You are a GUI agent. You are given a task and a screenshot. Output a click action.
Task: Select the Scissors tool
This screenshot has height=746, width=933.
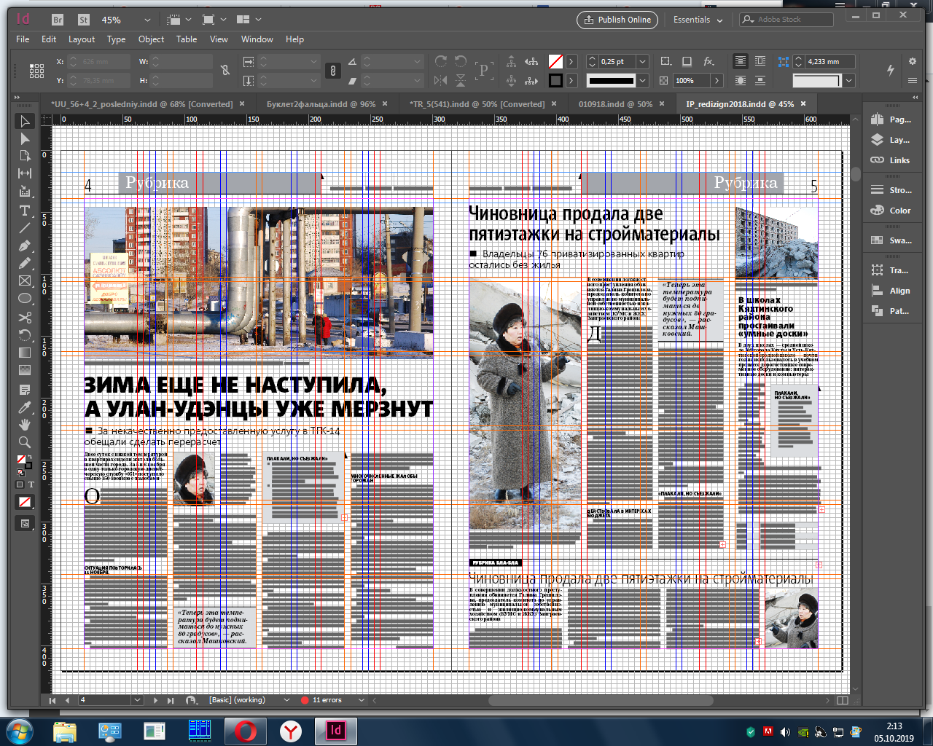pyautogui.click(x=25, y=318)
